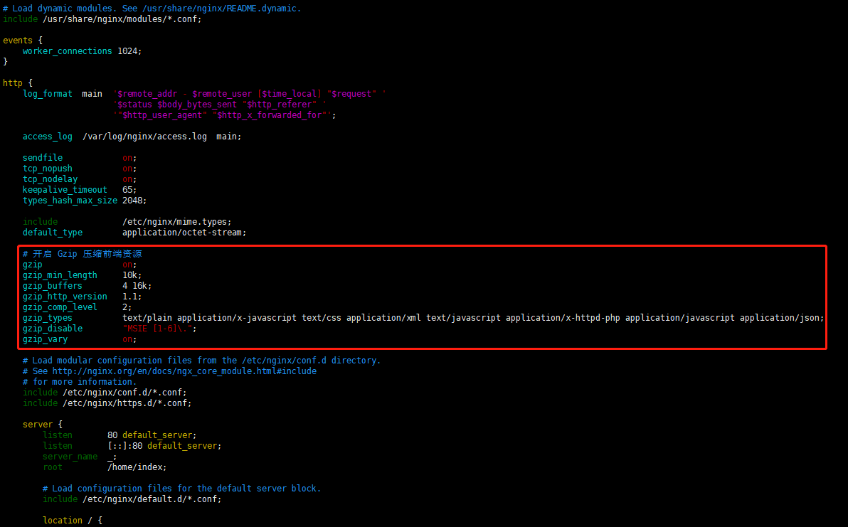Image resolution: width=848 pixels, height=527 pixels.
Task: Click the "MSIE [1-6]\." string
Action: tap(159, 329)
